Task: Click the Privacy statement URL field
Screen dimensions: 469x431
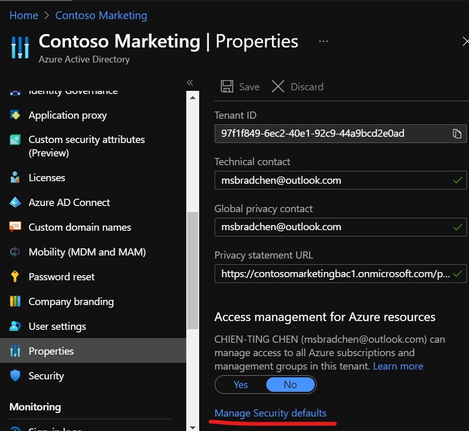Action: [x=341, y=274]
